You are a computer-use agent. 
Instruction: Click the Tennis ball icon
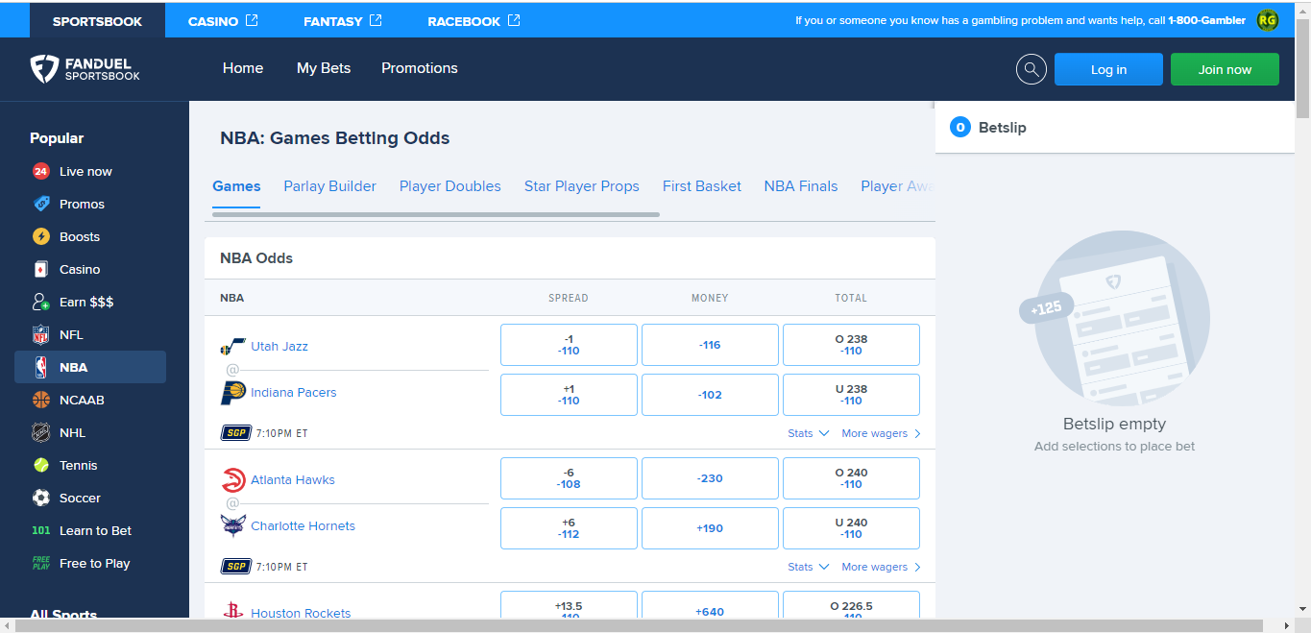(x=40, y=465)
